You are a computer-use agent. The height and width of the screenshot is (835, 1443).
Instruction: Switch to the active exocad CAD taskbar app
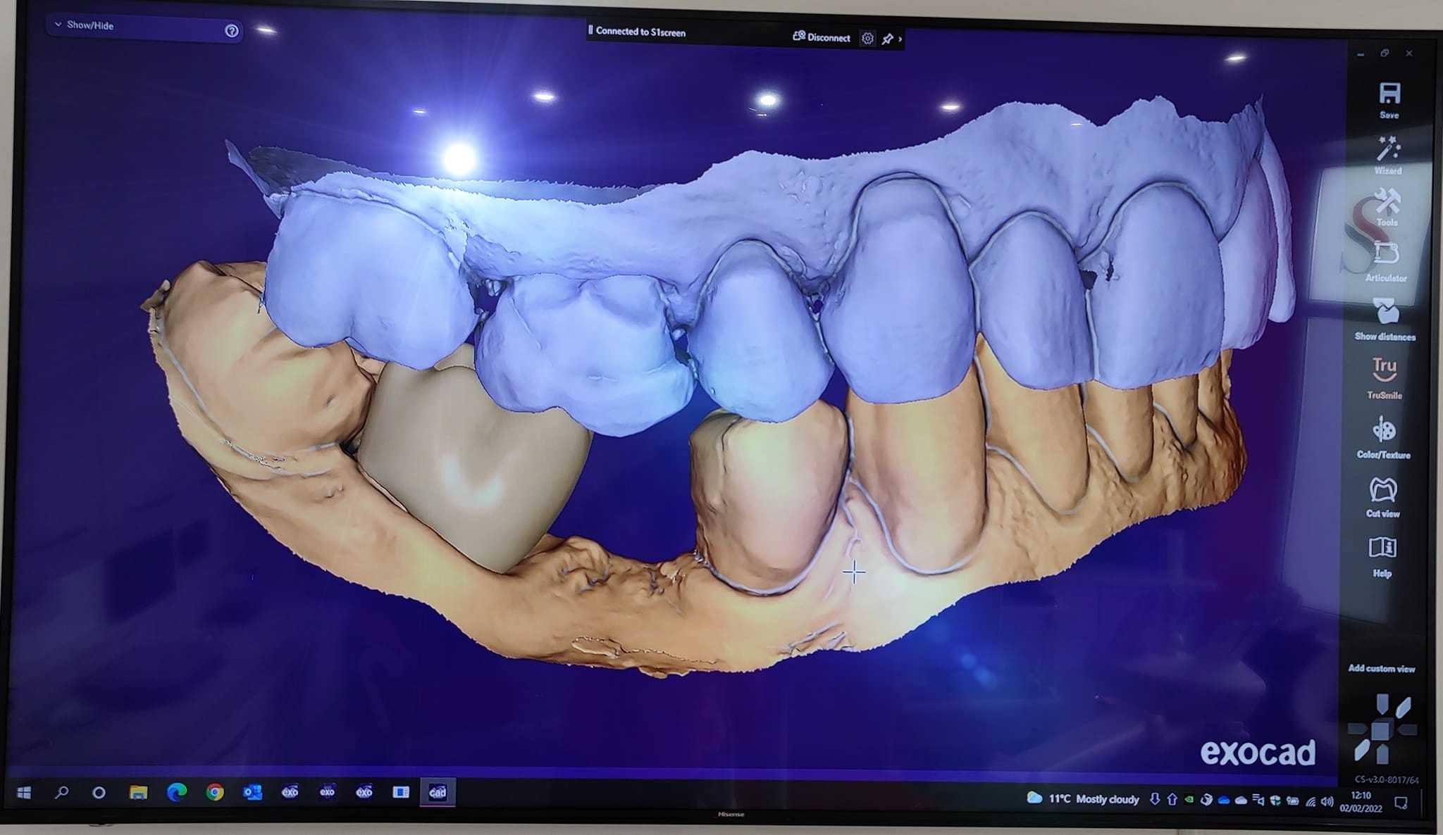coord(438,792)
